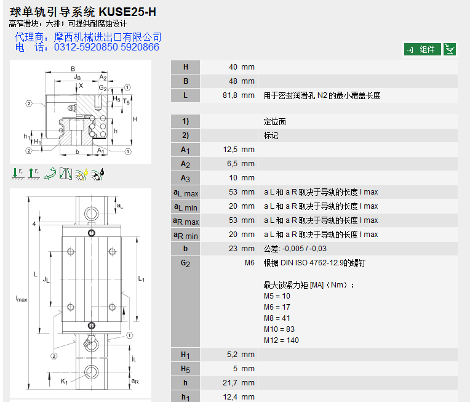The height and width of the screenshot is (402, 470).
Task: Select the L dimension row header
Action: 185,95
